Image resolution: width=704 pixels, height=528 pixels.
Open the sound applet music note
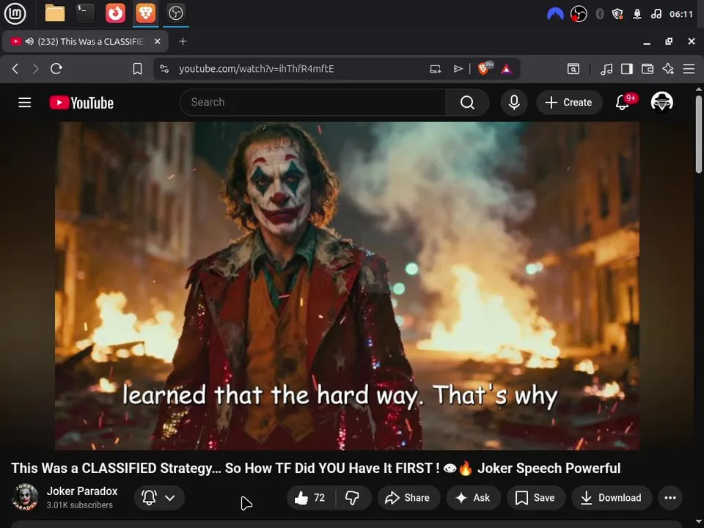pyautogui.click(x=656, y=15)
